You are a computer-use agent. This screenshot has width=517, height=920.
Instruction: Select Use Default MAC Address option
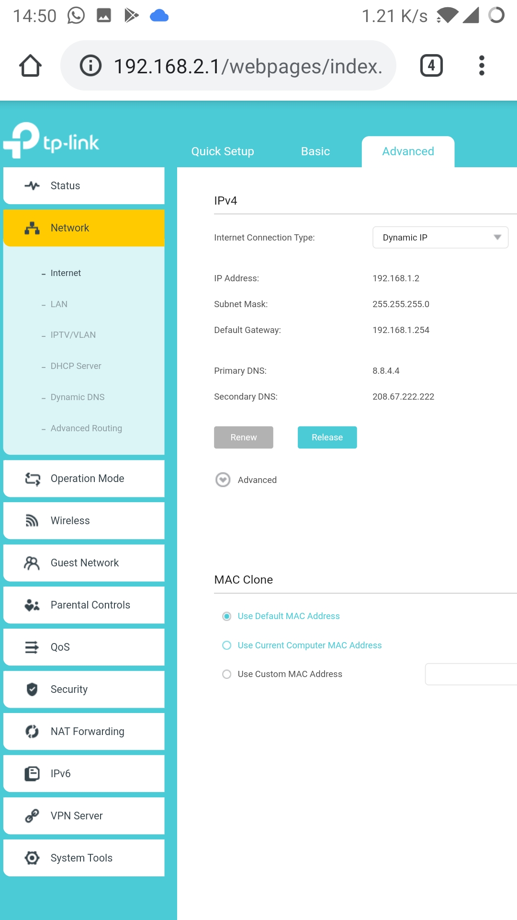pos(227,616)
